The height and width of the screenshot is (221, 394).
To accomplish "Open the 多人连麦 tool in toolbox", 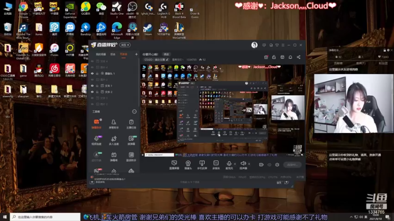I will (x=114, y=140).
